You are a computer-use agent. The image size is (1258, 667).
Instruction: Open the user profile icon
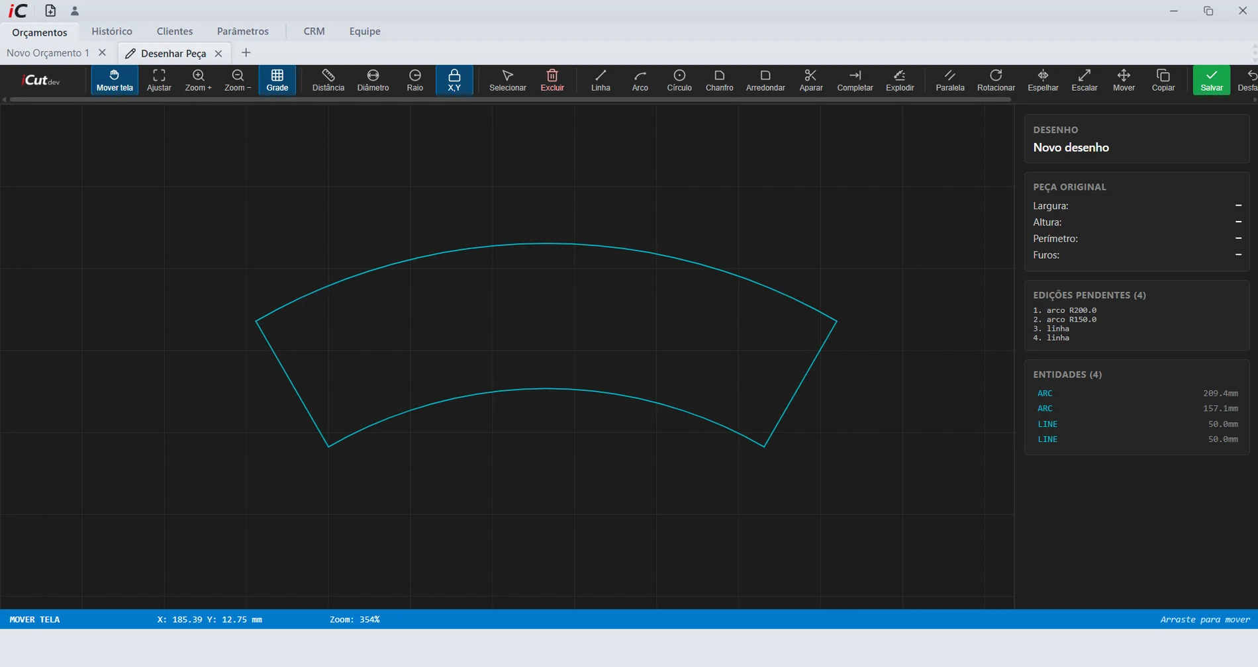click(75, 11)
